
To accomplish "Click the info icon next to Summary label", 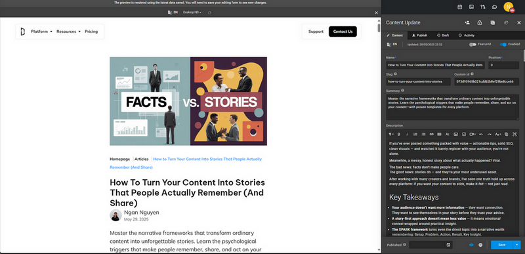I will click(x=402, y=91).
